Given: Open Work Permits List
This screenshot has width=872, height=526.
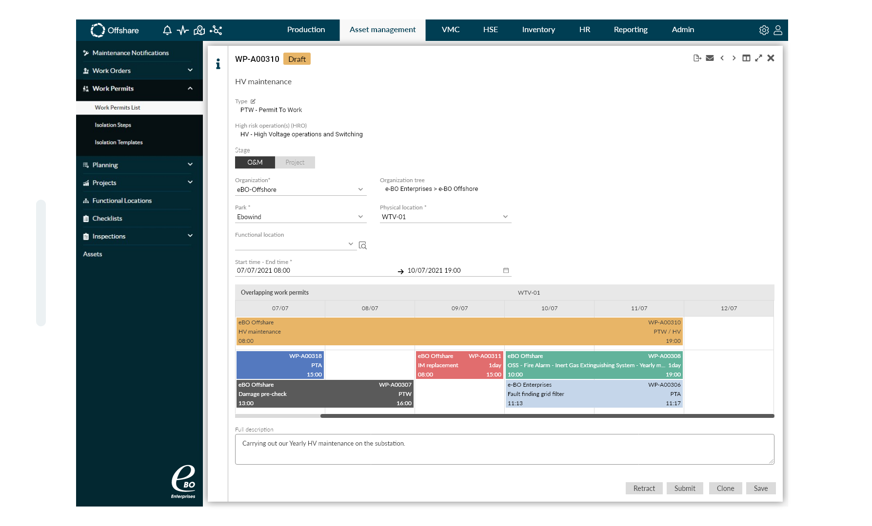Looking at the screenshot, I should [x=139, y=108].
